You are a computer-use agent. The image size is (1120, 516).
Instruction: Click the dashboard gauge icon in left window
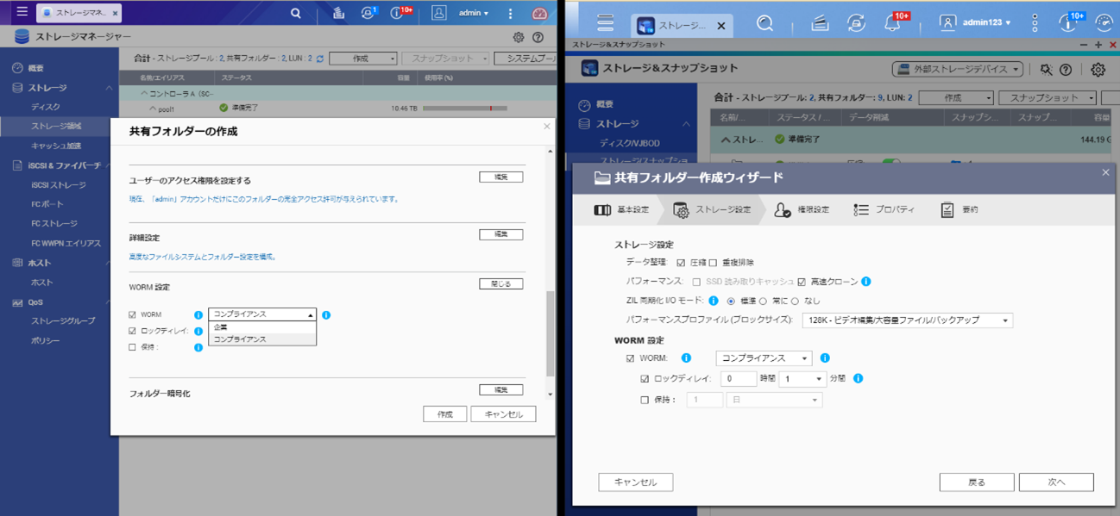tap(539, 13)
